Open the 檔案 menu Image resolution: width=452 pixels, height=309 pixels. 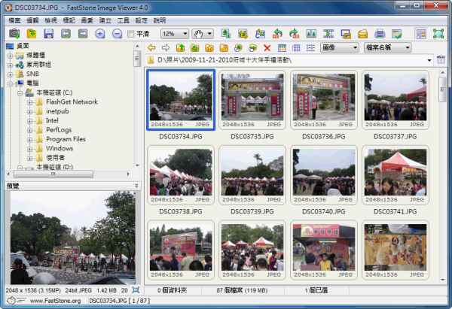point(14,20)
